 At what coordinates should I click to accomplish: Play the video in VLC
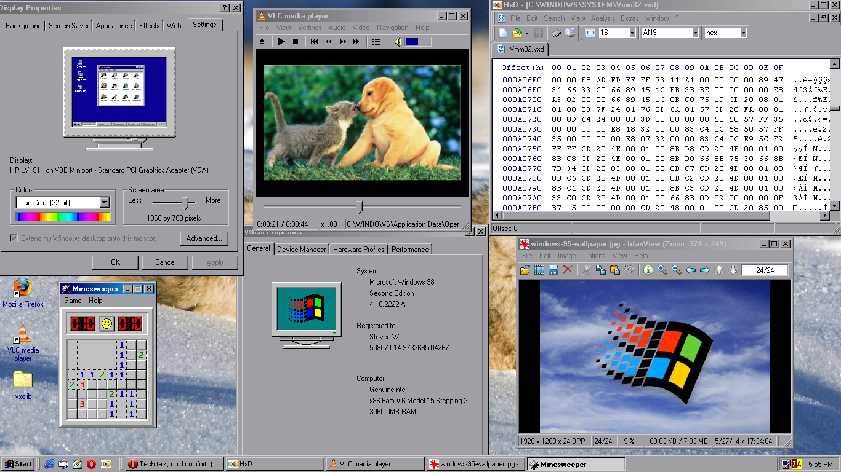pos(281,42)
